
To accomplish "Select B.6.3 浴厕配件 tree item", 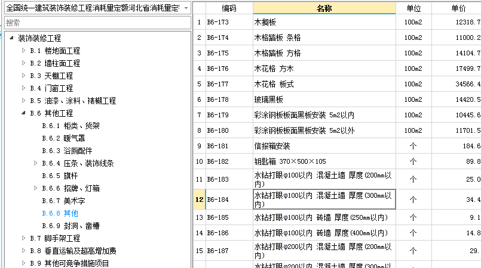I will [x=67, y=151].
